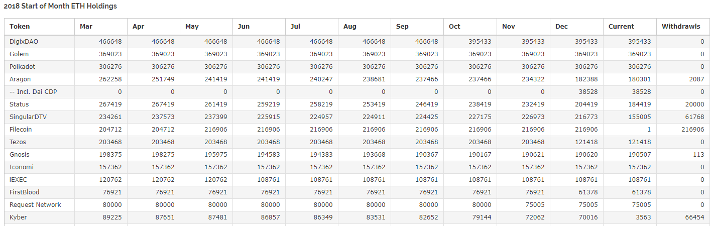Image resolution: width=713 pixels, height=226 pixels.
Task: Select the Dec column header
Action: (x=561, y=27)
